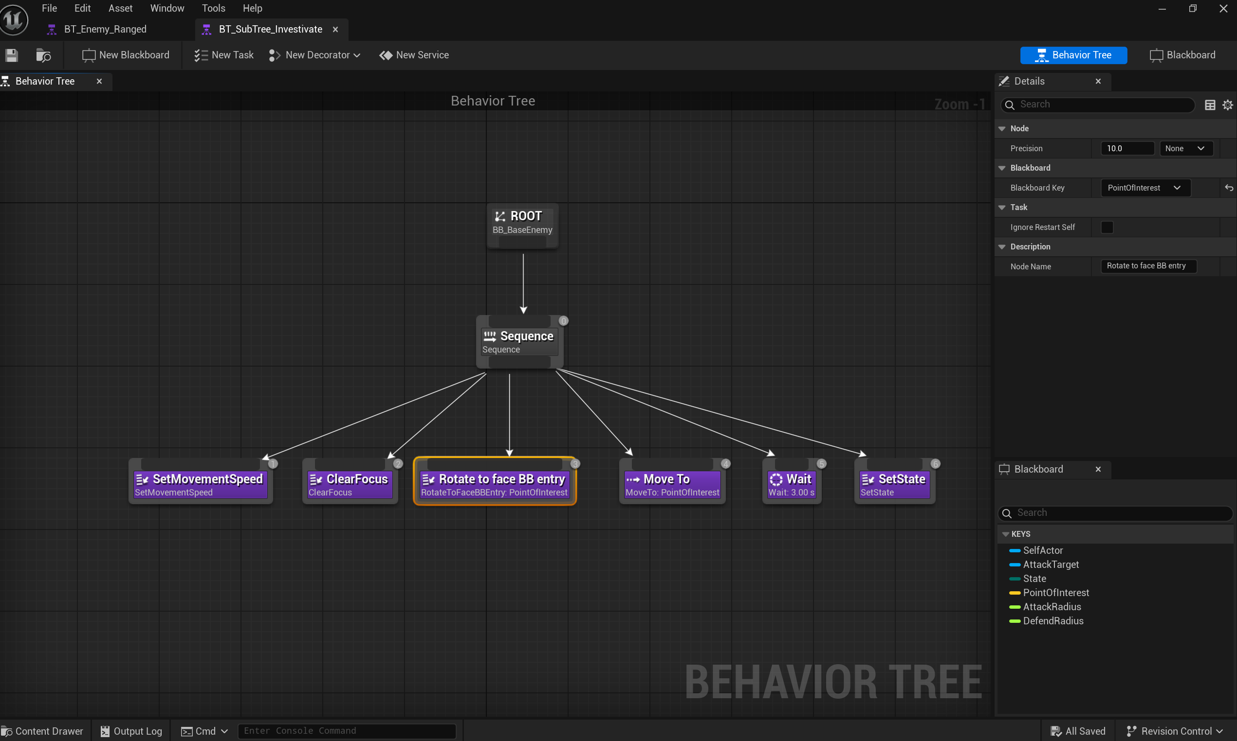Click the New Task toolbar button
This screenshot has height=741, width=1237.
click(224, 55)
